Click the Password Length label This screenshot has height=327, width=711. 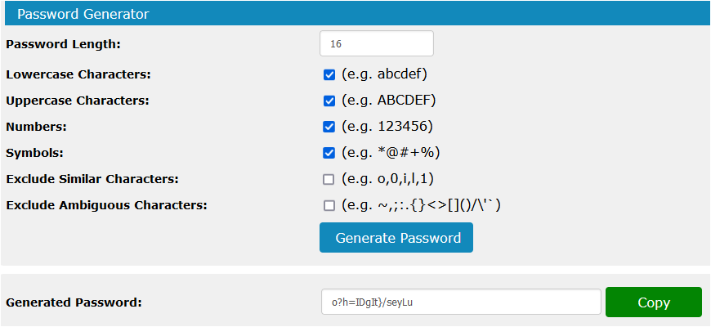(64, 44)
